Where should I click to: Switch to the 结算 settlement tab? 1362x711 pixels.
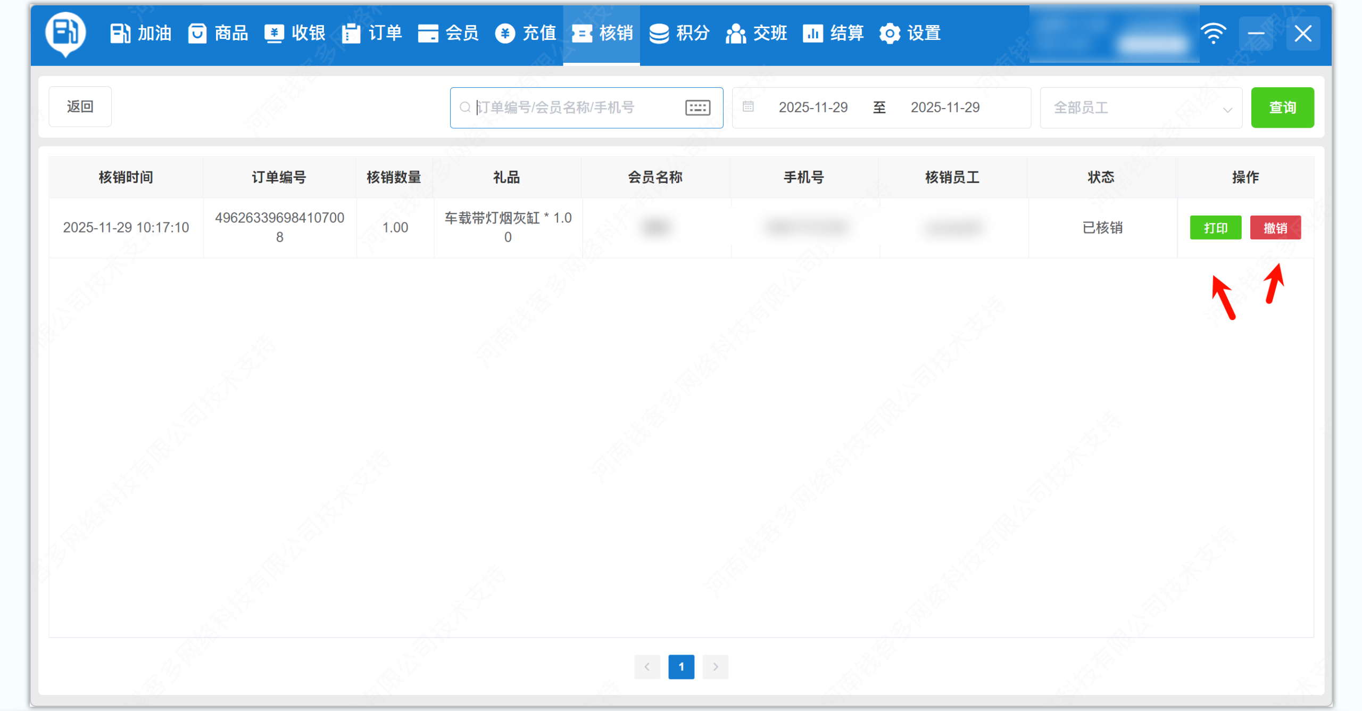point(833,34)
